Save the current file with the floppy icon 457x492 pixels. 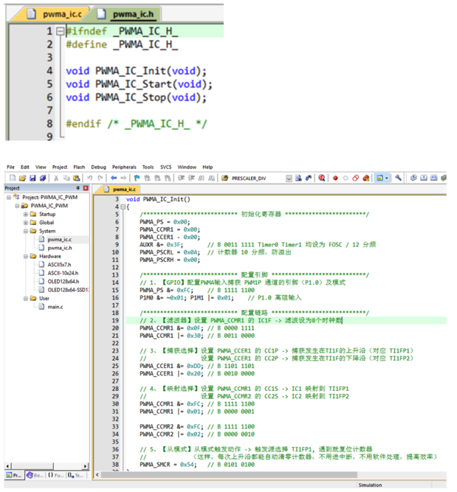tap(32, 179)
